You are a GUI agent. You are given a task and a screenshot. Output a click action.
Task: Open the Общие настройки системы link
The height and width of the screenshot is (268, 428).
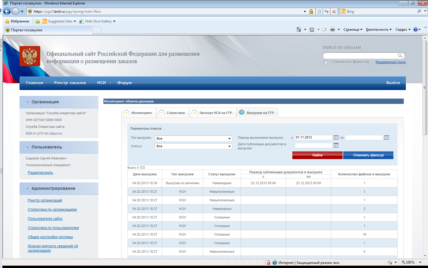pos(50,237)
